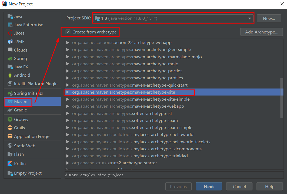Screen dimensions: 287x194
Task: Select the J2ME icon
Action: tap(10, 42)
